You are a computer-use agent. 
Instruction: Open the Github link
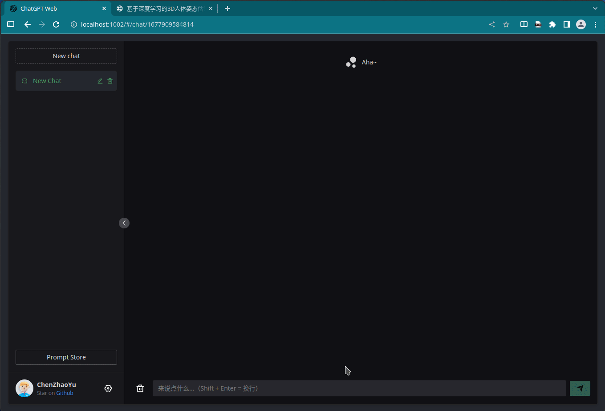pyautogui.click(x=64, y=393)
